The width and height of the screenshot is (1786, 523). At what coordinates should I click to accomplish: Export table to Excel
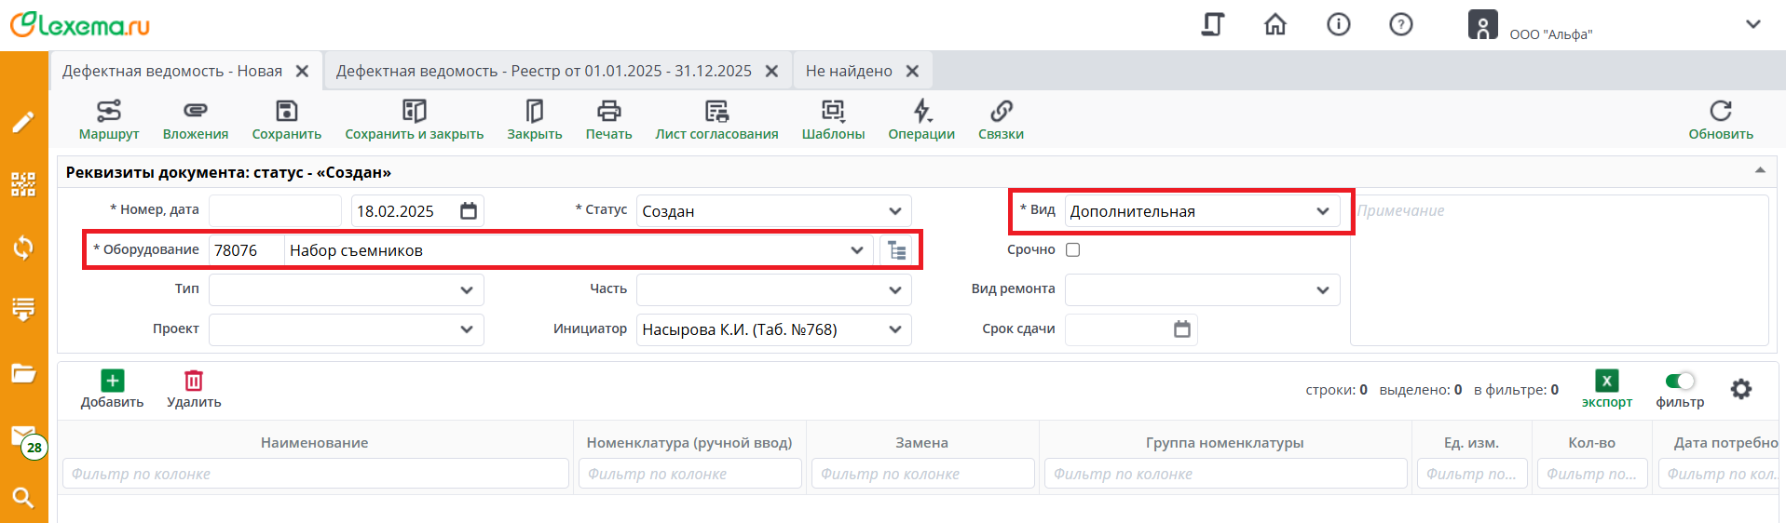point(1606,382)
